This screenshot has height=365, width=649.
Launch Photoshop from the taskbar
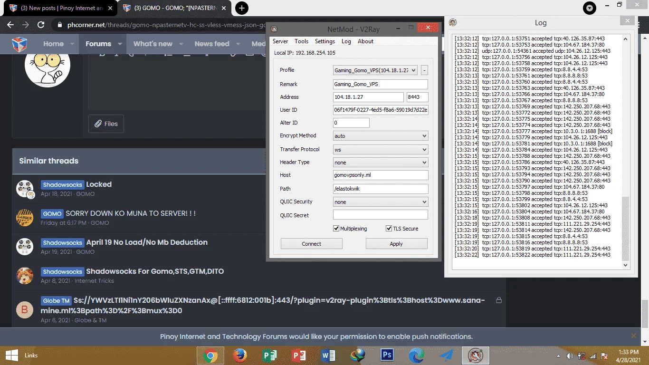pos(387,355)
